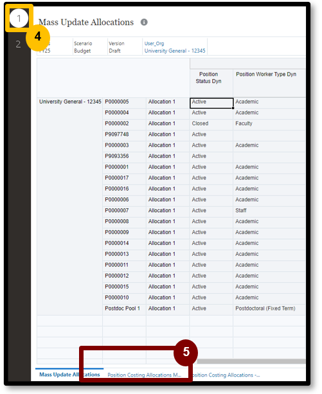Select step 1 in the left sidebar
Image resolution: width=322 pixels, height=394 pixels.
pos(19,18)
